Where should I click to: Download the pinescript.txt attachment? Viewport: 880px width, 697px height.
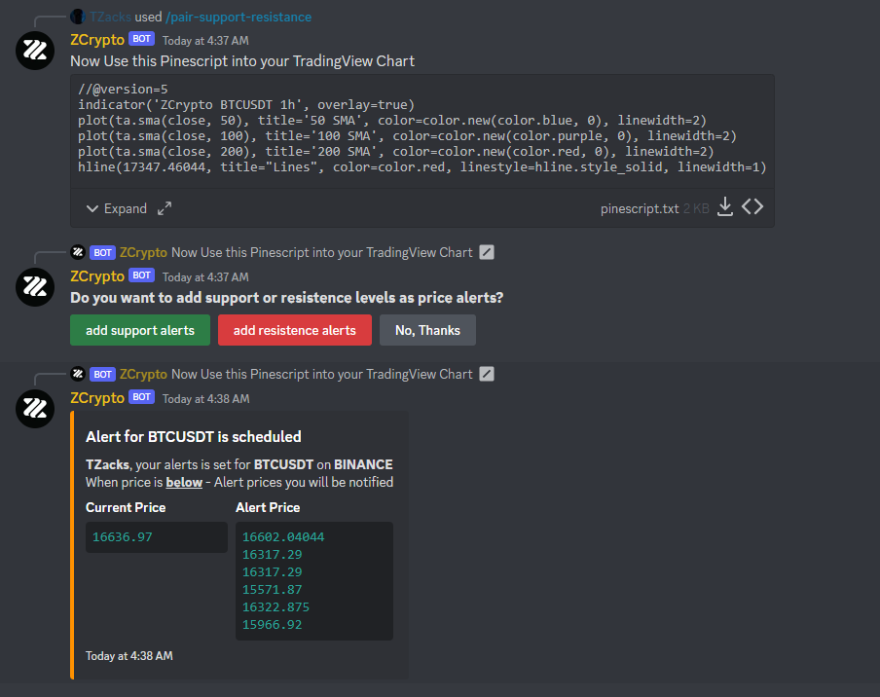click(x=724, y=207)
